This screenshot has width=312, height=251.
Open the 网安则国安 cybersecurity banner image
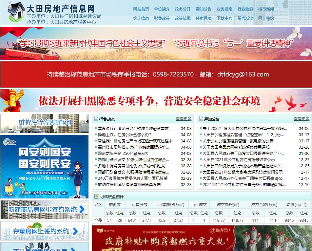point(45,166)
